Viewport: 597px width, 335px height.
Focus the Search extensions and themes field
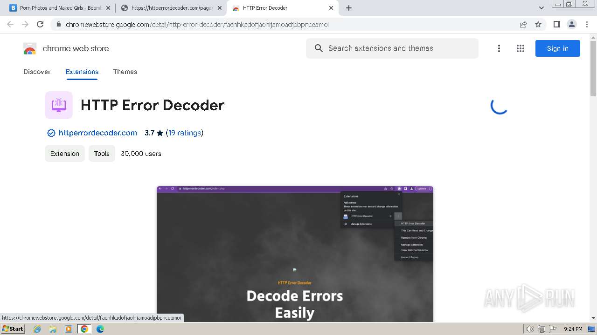[392, 48]
